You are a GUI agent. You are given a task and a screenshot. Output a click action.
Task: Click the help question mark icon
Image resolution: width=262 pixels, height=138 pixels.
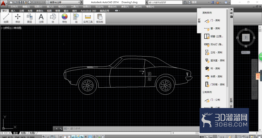226,2
